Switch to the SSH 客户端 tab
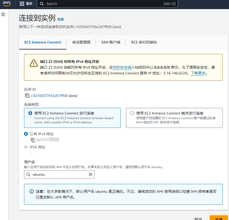Image resolution: width=229 pixels, height=220 pixels. pyautogui.click(x=111, y=42)
